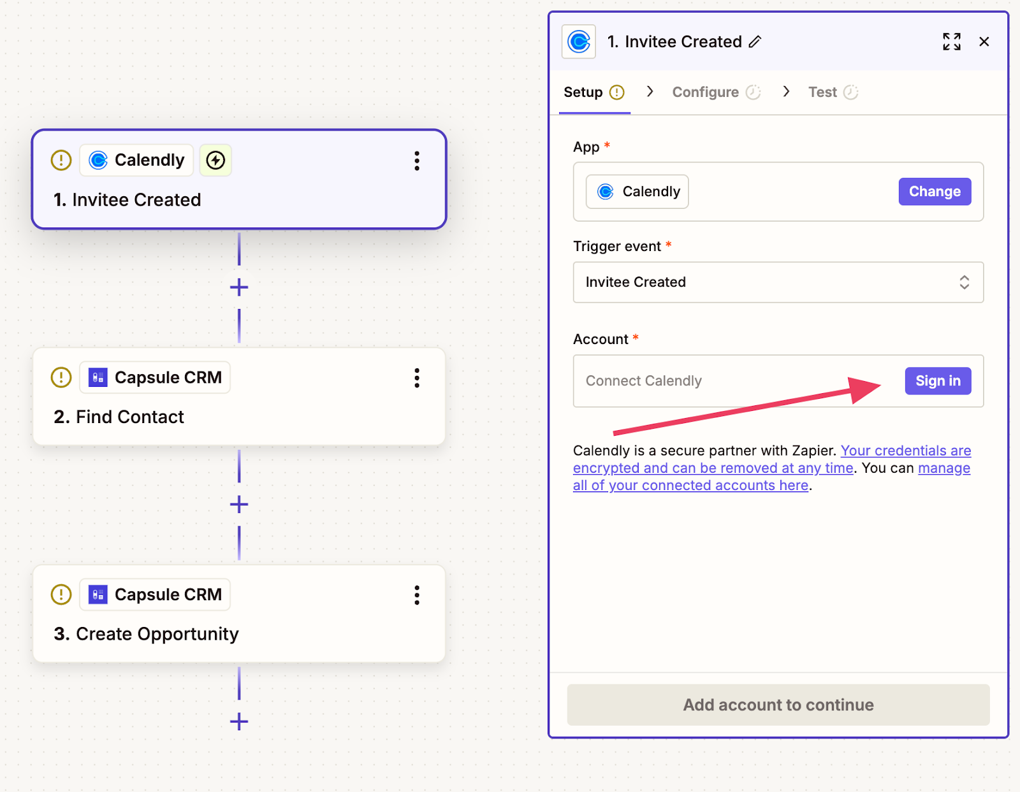Open the three-dot menu on Find Contact step
1020x792 pixels.
pos(417,378)
